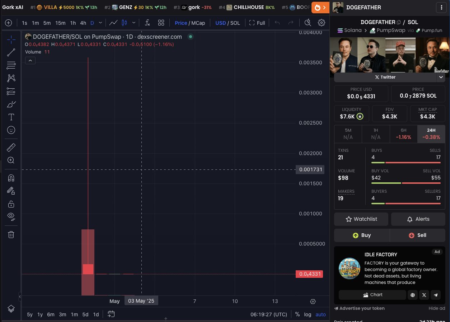This screenshot has width=450, height=322.
Task: Open the emoji icons tool
Action: point(11,130)
